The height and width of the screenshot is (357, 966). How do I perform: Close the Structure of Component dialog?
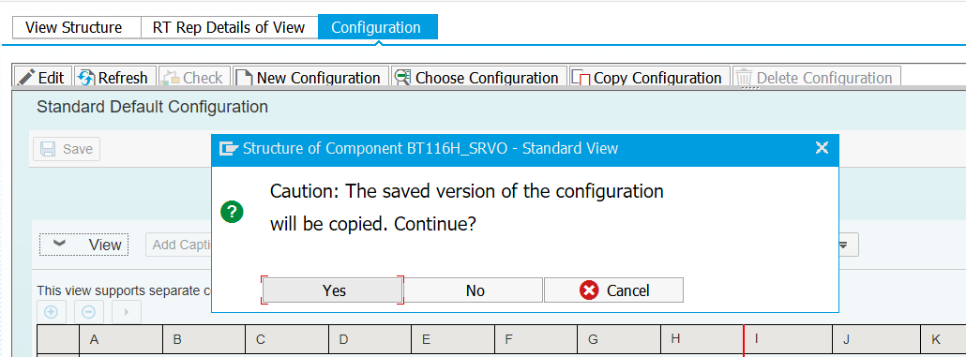click(x=822, y=148)
